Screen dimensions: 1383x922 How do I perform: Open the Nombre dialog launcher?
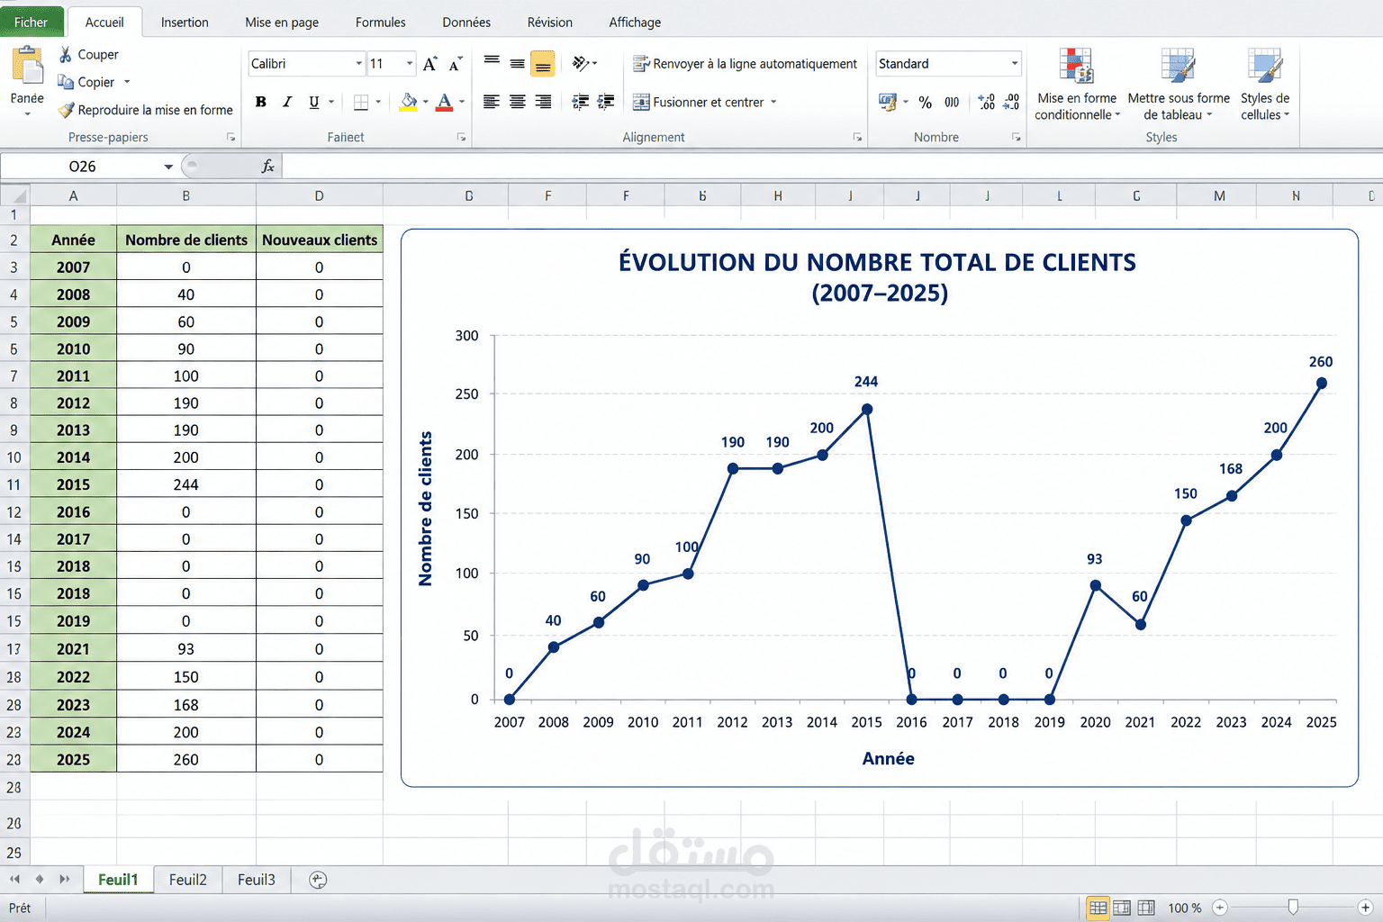1017,138
